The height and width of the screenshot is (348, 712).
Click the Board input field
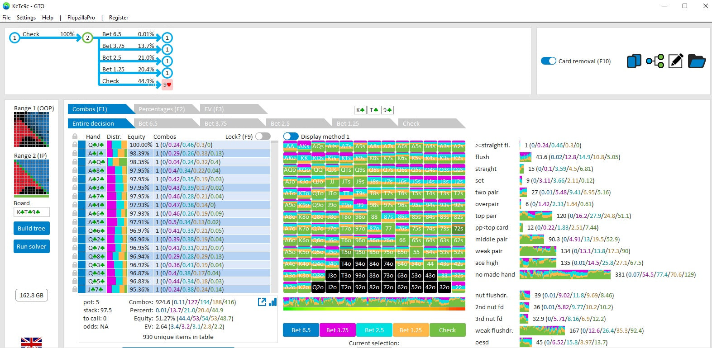(x=31, y=212)
